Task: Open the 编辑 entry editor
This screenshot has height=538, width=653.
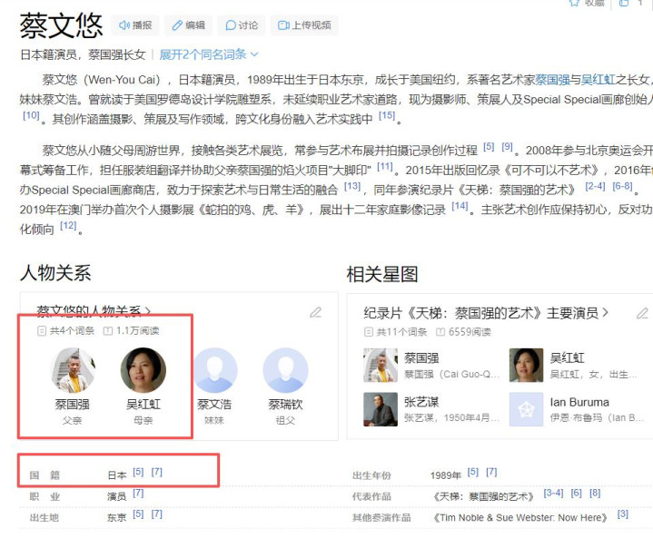Action: (x=188, y=25)
